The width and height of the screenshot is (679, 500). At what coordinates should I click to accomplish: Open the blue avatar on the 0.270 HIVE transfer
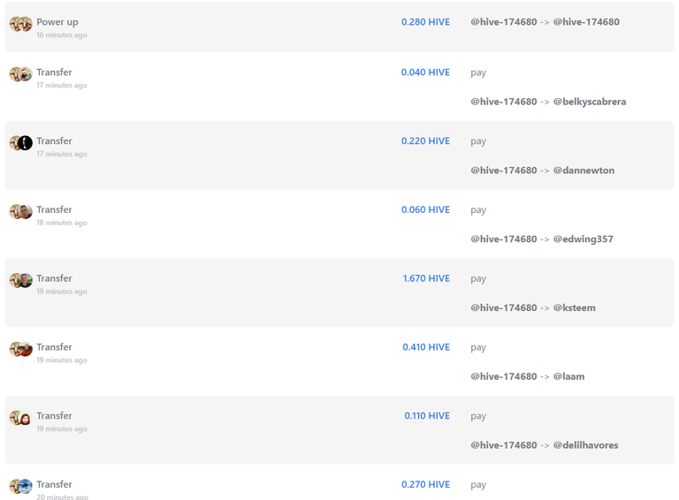[26, 486]
